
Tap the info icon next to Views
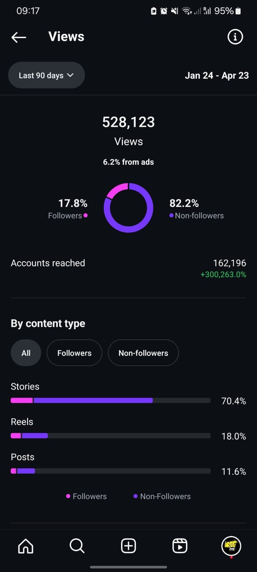point(235,36)
